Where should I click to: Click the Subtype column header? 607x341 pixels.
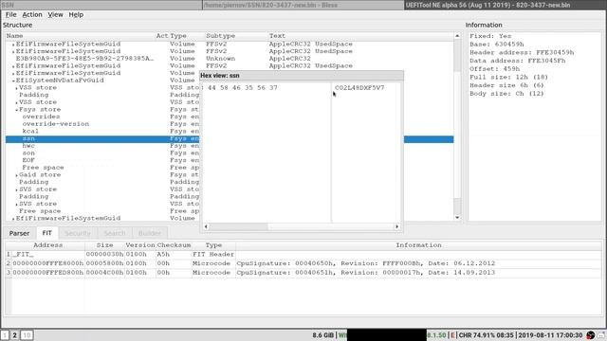pyautogui.click(x=236, y=36)
